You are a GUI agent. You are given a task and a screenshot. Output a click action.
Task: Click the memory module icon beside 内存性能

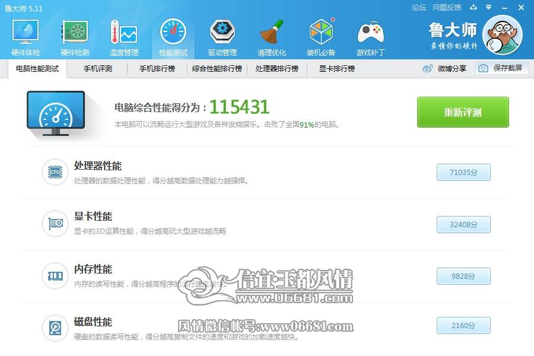[x=55, y=276]
